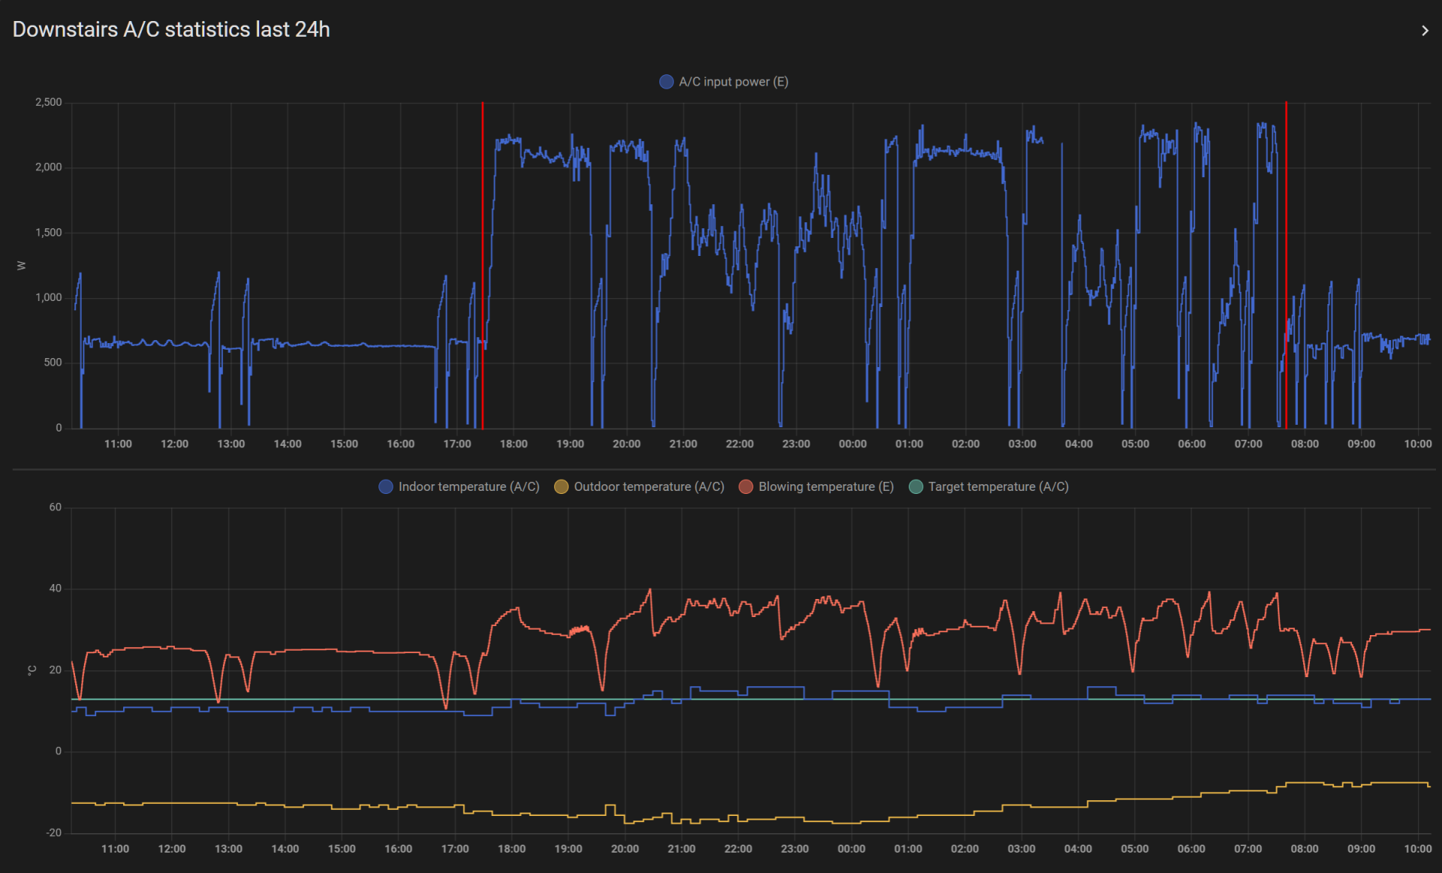Viewport: 1442px width, 873px height.
Task: Toggle the Outdoor temperature (A/C) legend label
Action: coord(649,486)
